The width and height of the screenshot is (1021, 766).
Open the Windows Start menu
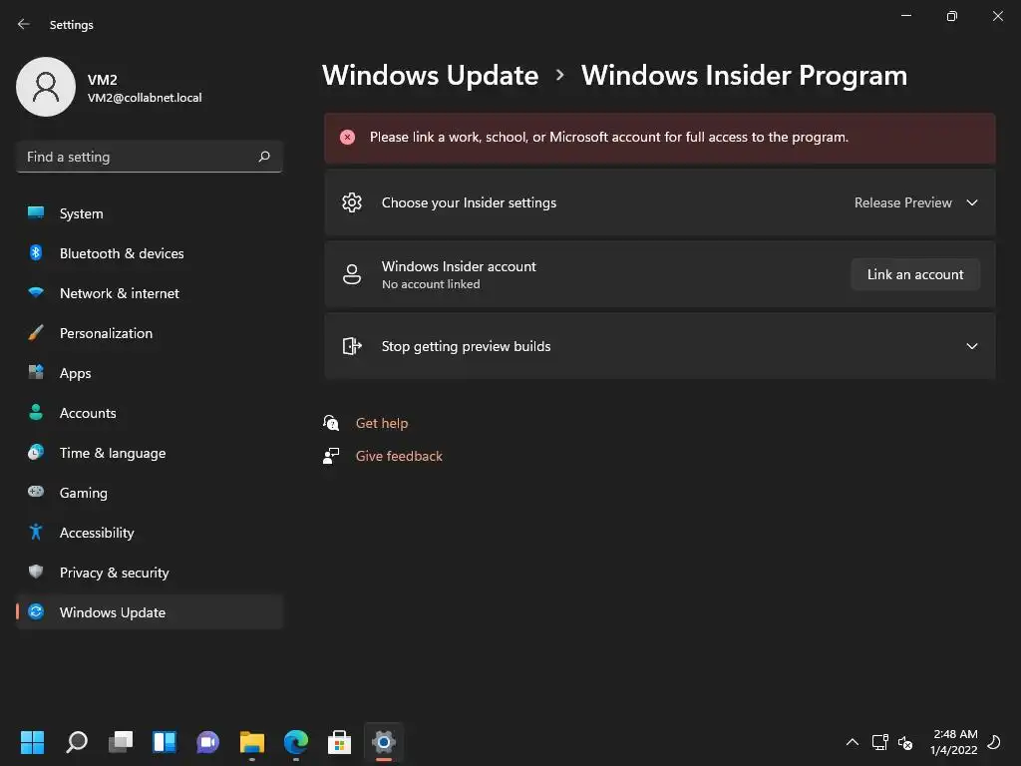[x=32, y=742]
